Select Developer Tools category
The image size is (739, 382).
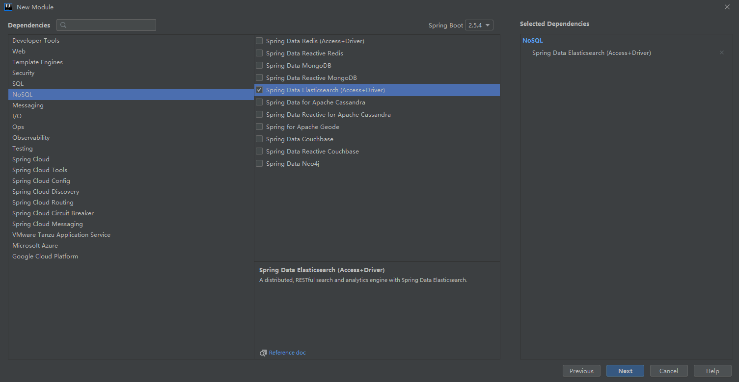131,40
